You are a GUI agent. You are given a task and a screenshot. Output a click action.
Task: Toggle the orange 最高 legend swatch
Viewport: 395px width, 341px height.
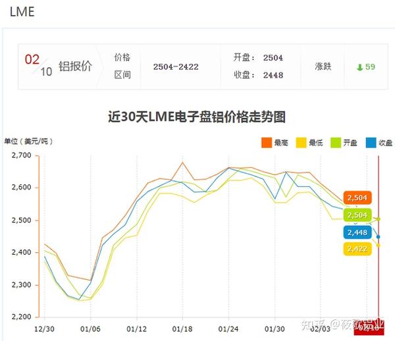coord(267,143)
